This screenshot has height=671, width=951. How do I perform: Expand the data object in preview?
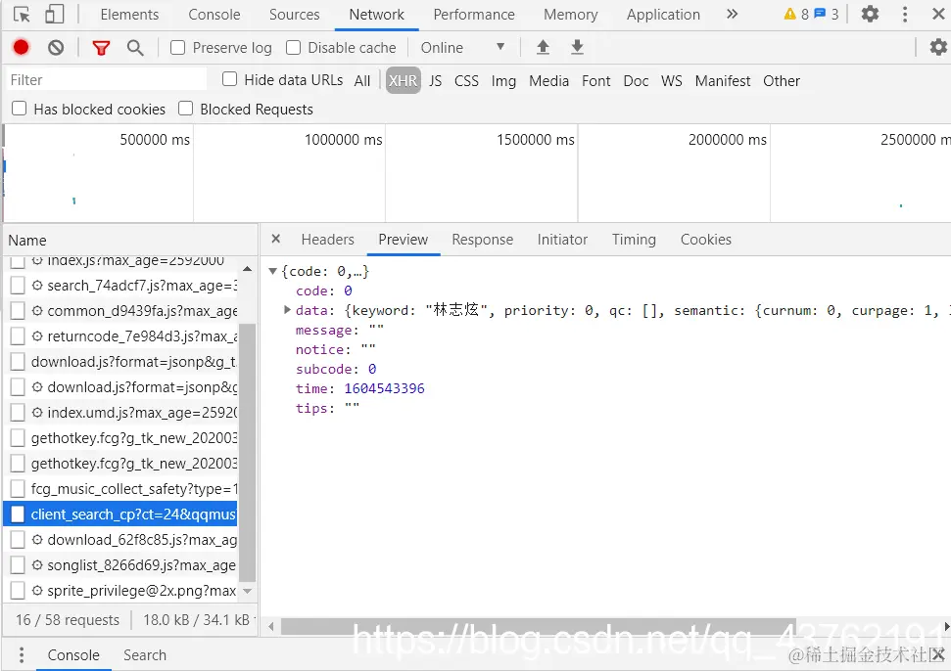point(288,310)
